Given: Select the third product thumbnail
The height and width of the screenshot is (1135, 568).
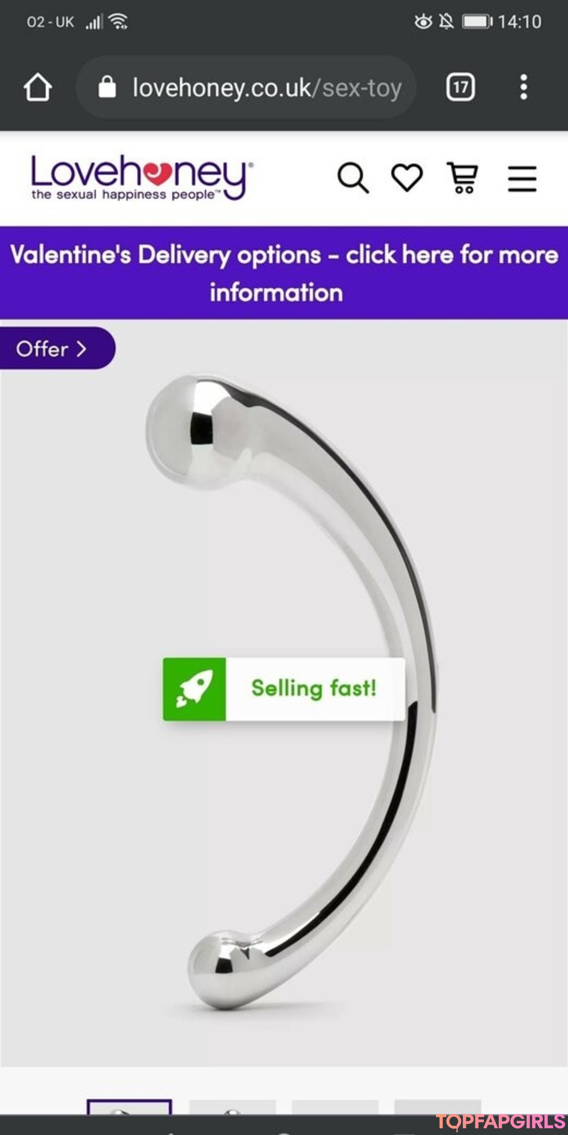Looking at the screenshot, I should [335, 1107].
